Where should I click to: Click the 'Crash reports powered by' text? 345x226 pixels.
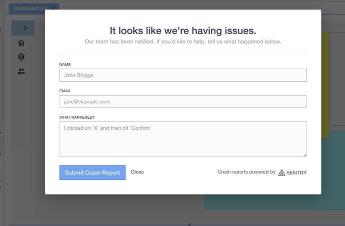tap(246, 172)
